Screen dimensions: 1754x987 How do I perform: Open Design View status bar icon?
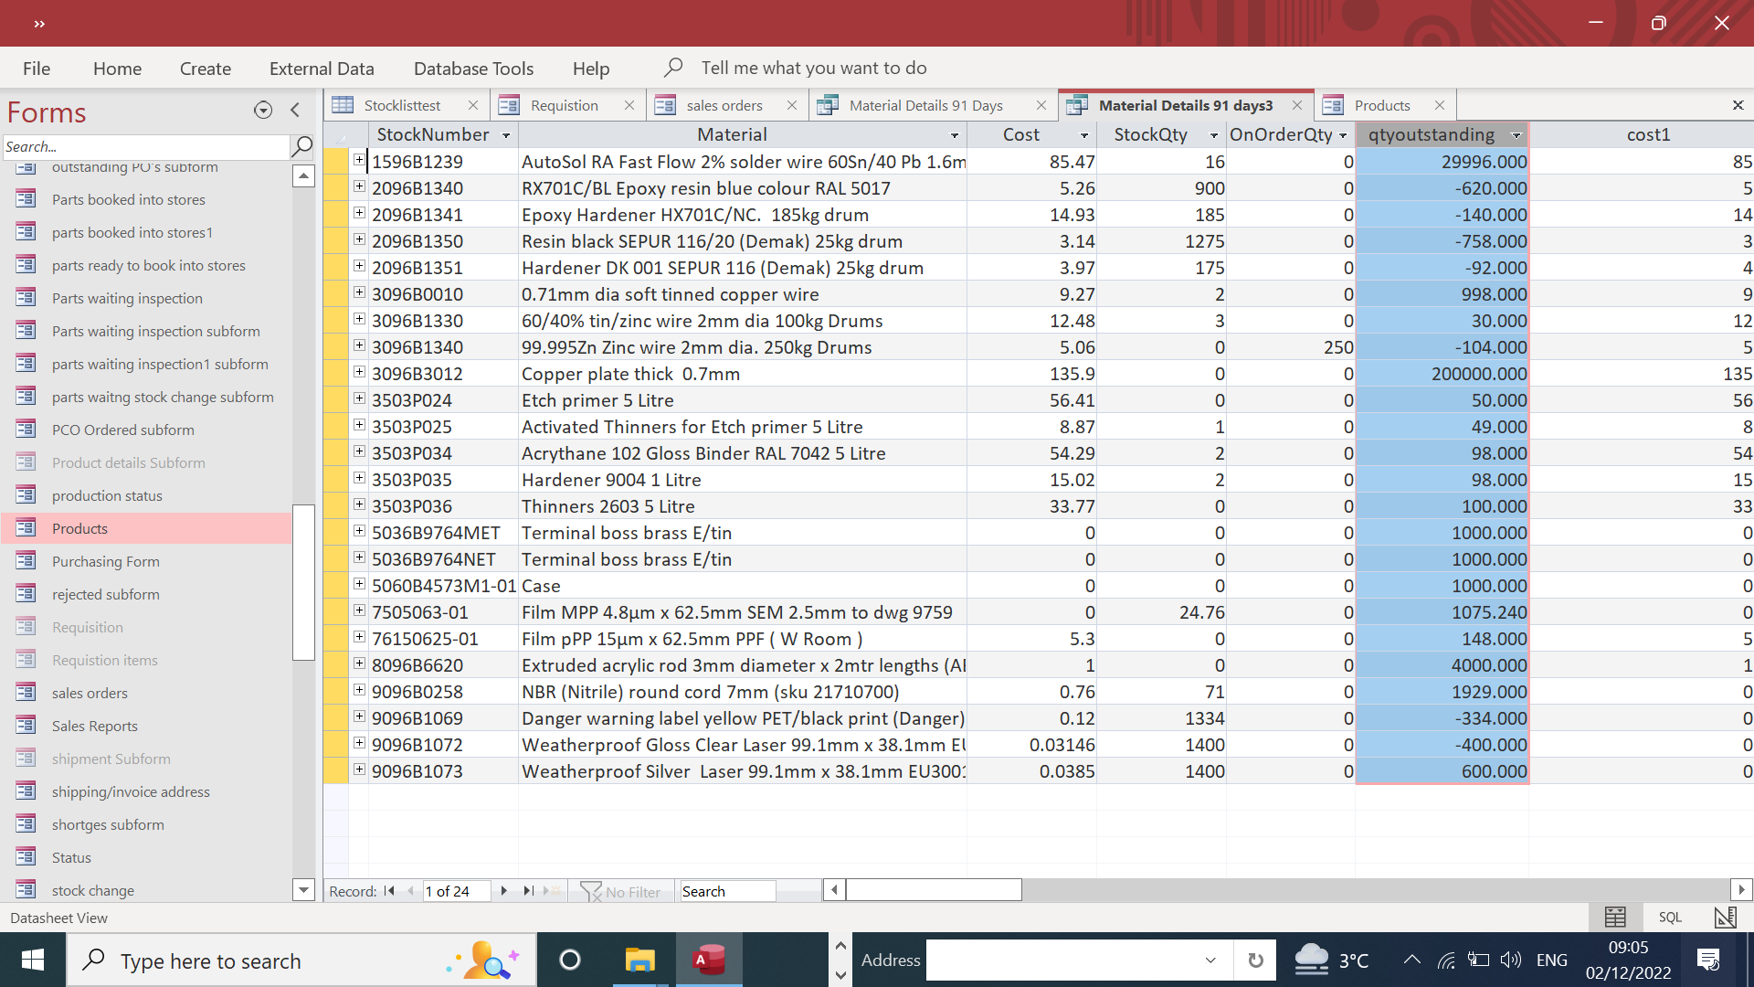pyautogui.click(x=1725, y=918)
